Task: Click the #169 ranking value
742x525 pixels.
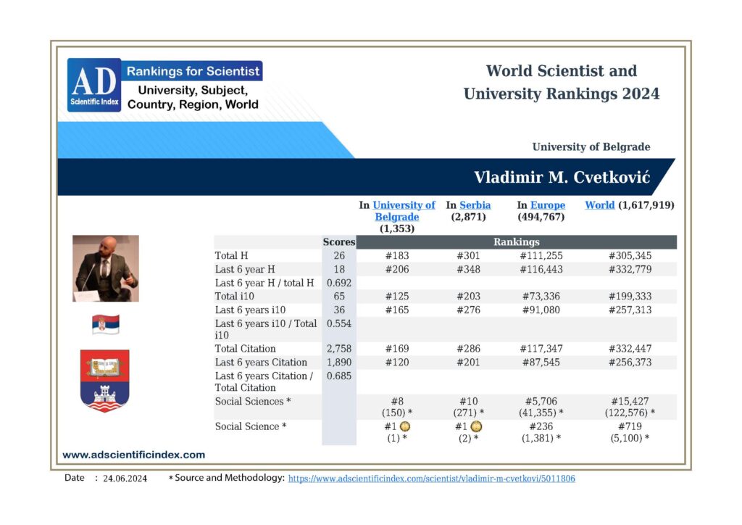Action: (x=397, y=349)
